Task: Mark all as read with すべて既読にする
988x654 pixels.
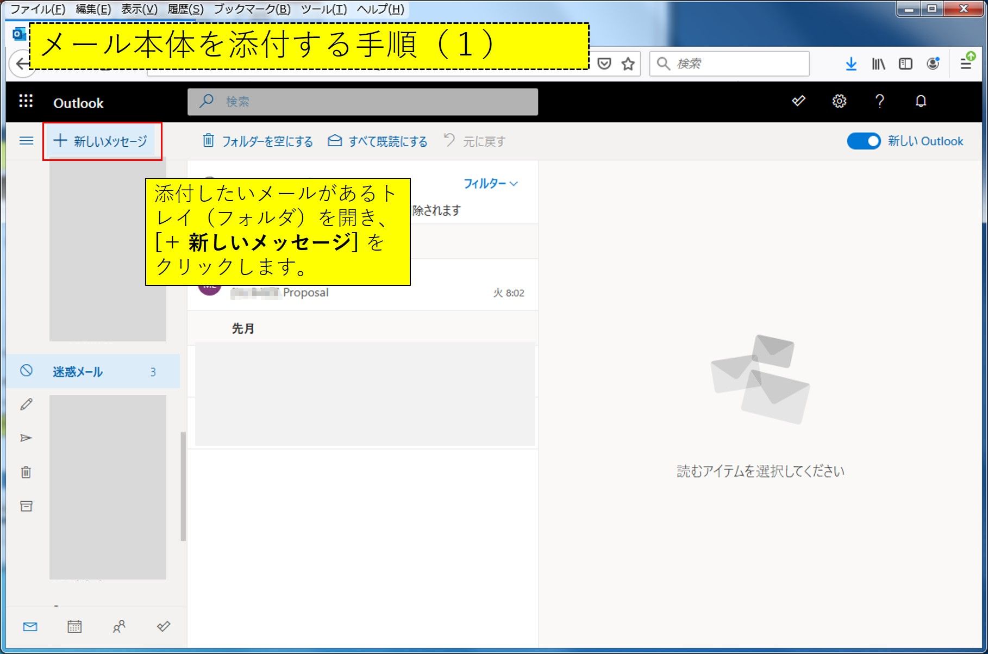Action: 377,141
